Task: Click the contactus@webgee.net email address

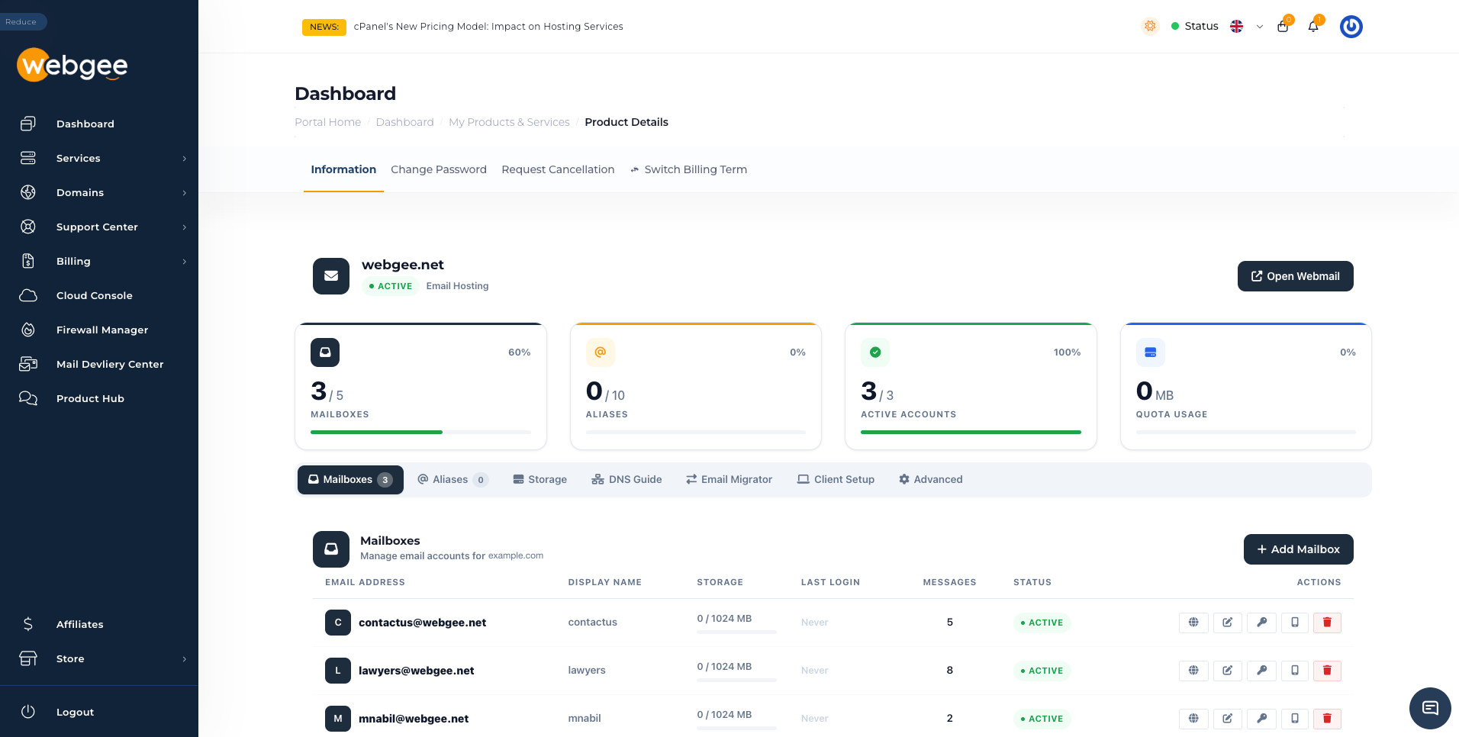Action: click(x=422, y=623)
